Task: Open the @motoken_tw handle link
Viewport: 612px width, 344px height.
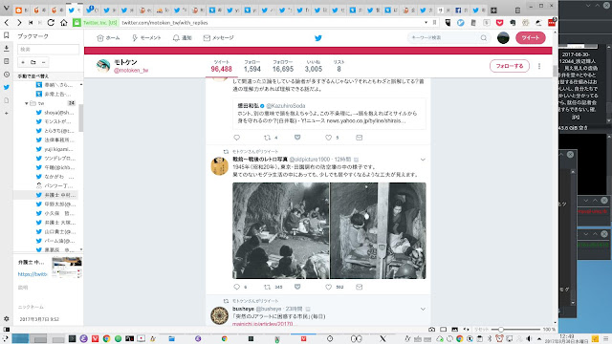Action: pyautogui.click(x=131, y=70)
